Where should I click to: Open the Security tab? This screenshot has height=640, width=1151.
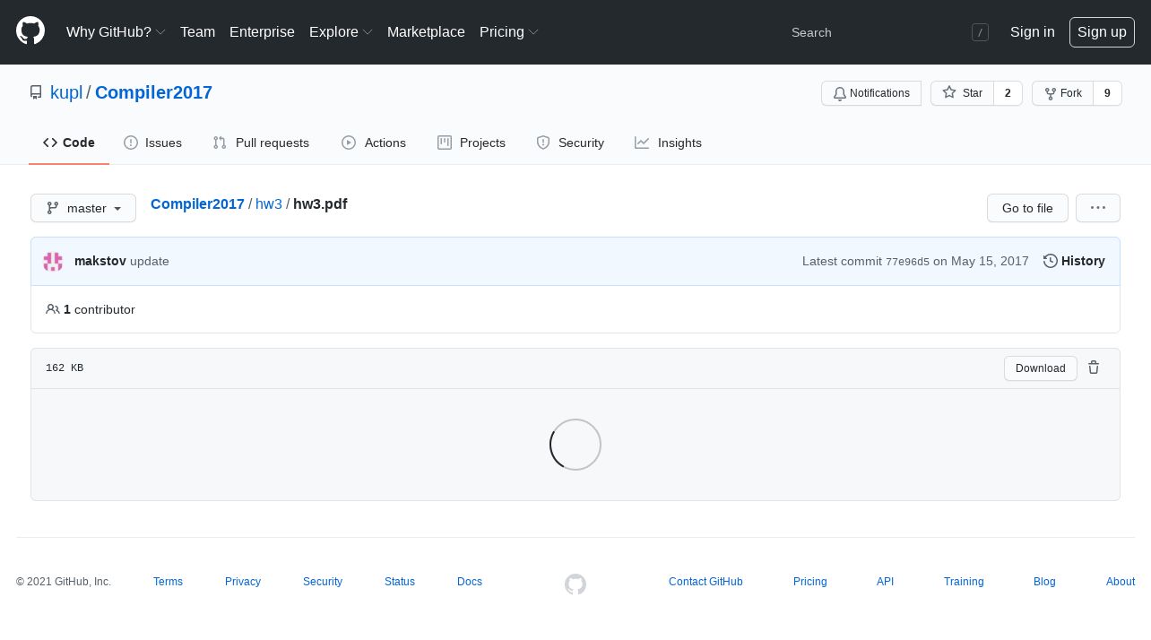(570, 143)
